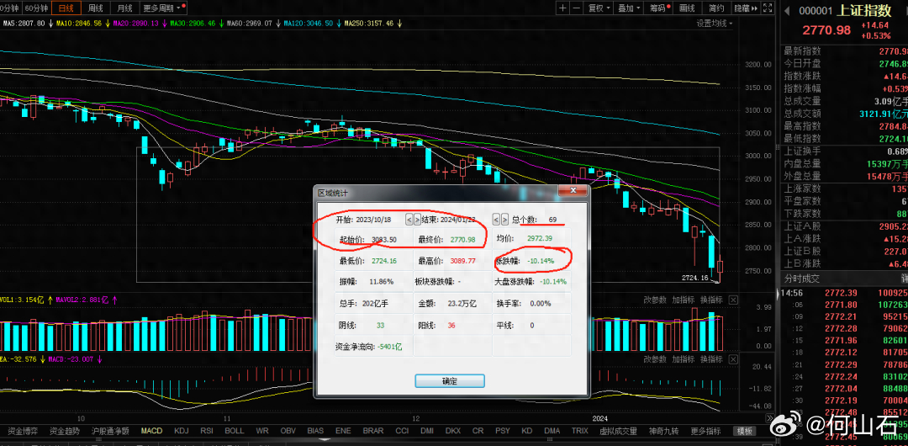Switch to the 60分钟 period tab
Viewport: 908px width, 446px height.
(35, 8)
